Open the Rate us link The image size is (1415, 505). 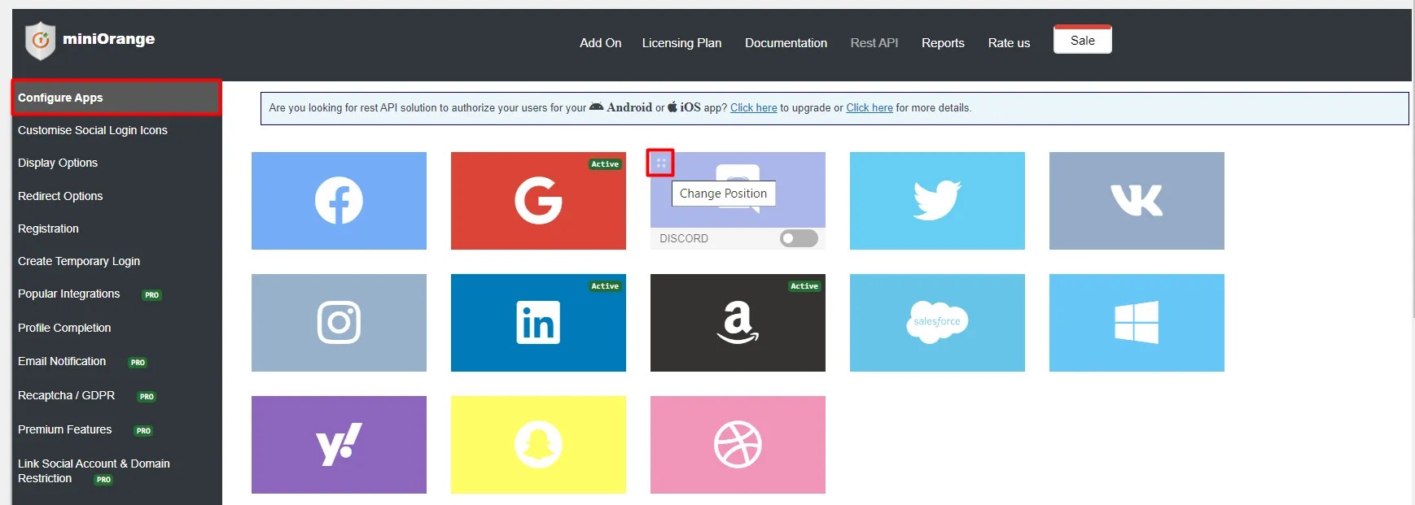coord(1009,43)
